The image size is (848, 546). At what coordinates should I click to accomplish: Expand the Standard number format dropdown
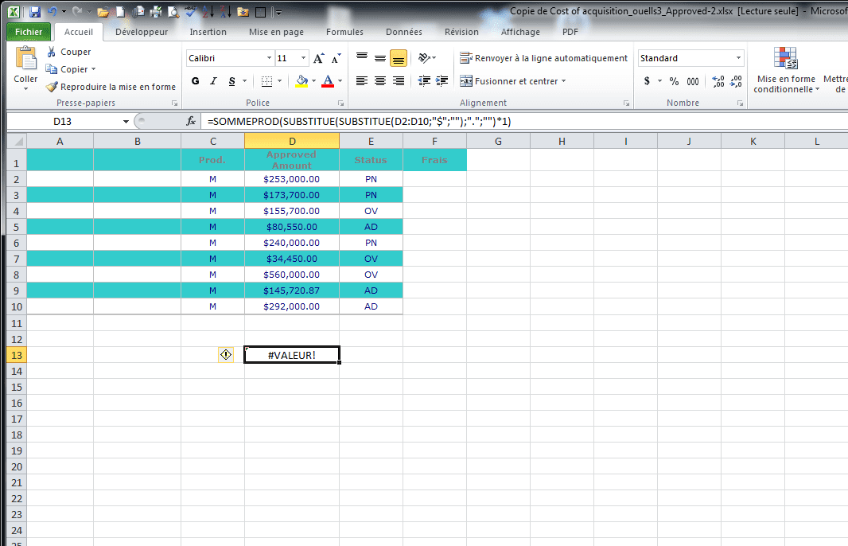[738, 58]
